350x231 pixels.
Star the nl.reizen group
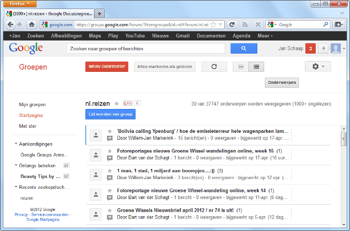click(x=117, y=103)
